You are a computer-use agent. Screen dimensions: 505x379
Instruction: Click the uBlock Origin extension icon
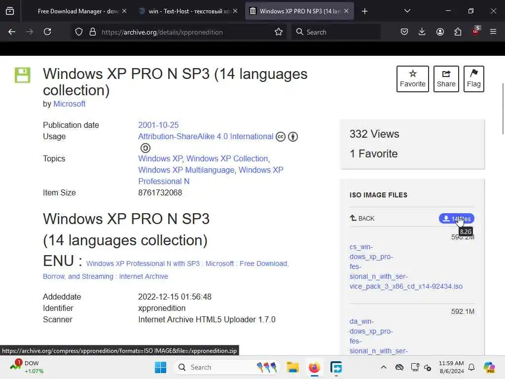(476, 31)
